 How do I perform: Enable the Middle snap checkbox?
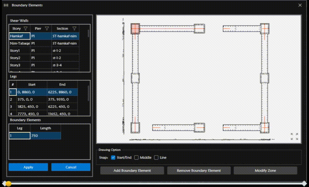coord(136,157)
